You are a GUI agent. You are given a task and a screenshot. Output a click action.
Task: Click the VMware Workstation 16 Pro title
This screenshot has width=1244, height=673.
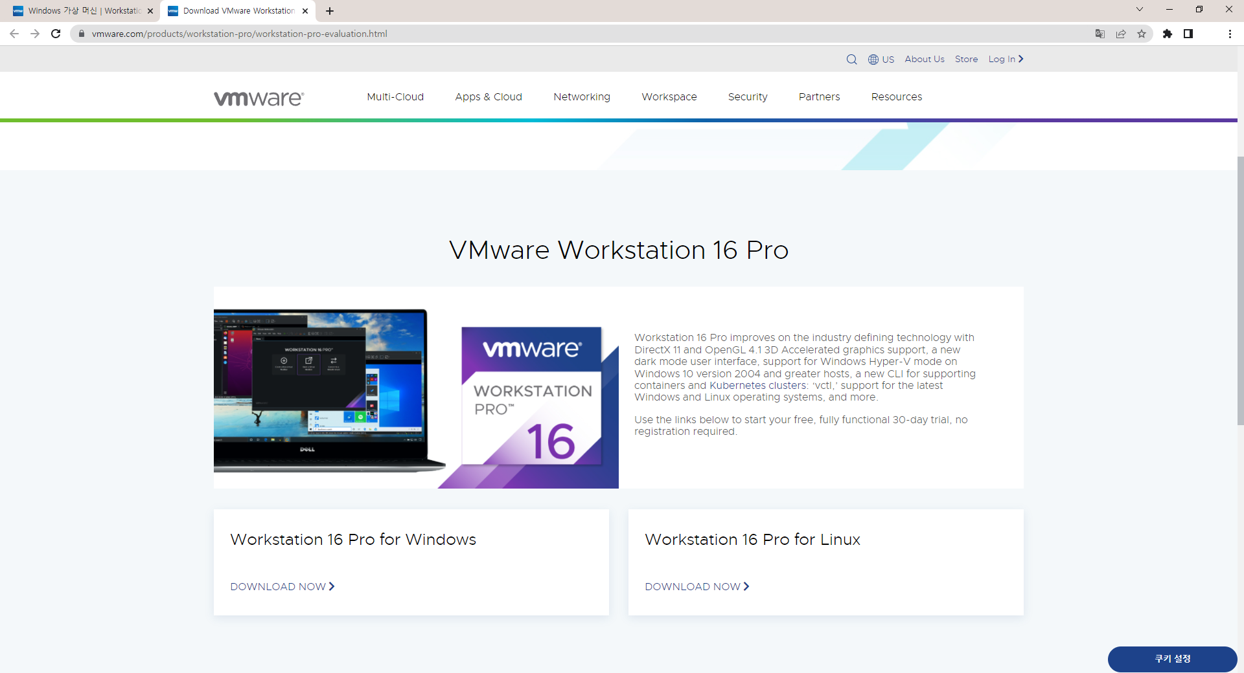[619, 250]
